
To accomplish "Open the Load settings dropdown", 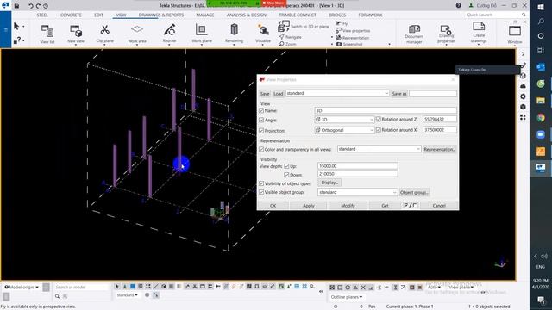I will coord(337,94).
